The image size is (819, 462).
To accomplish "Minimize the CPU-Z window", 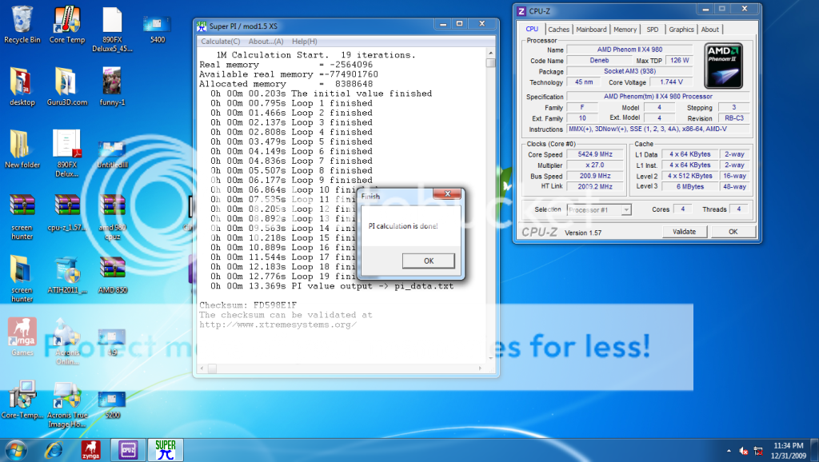I will (x=705, y=10).
